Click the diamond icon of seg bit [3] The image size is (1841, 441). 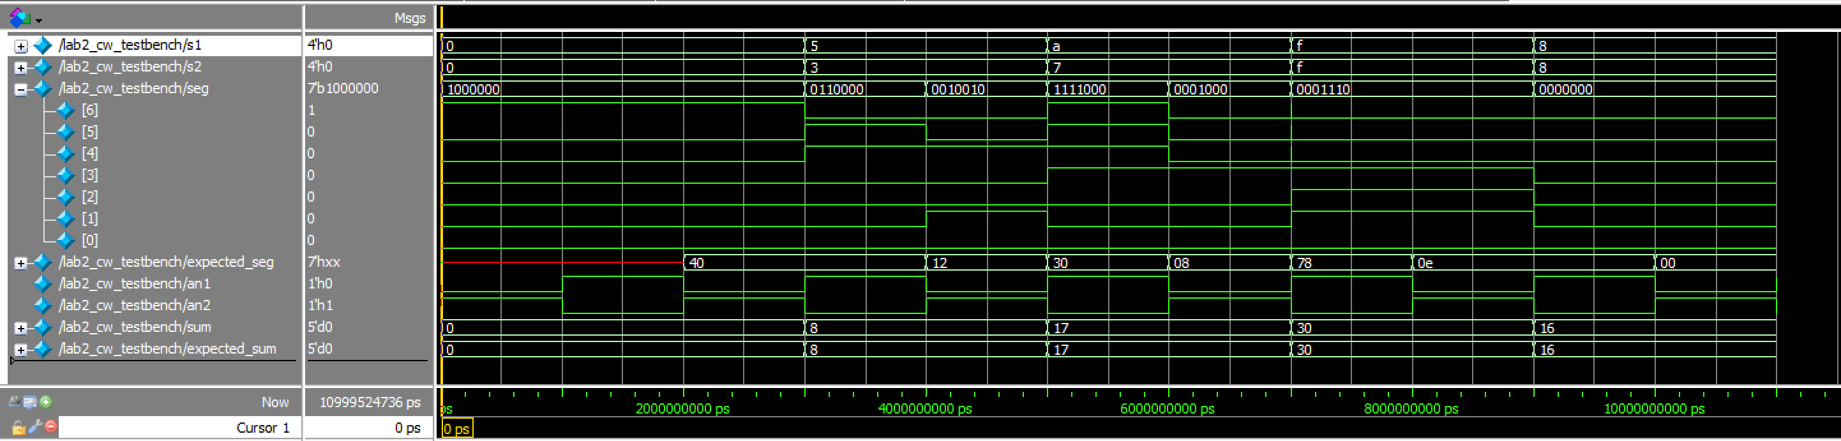66,175
